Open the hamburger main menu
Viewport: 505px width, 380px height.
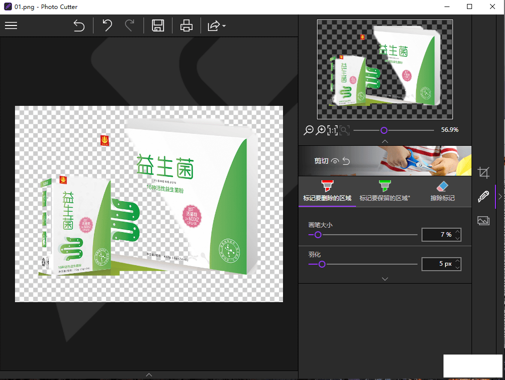click(11, 26)
